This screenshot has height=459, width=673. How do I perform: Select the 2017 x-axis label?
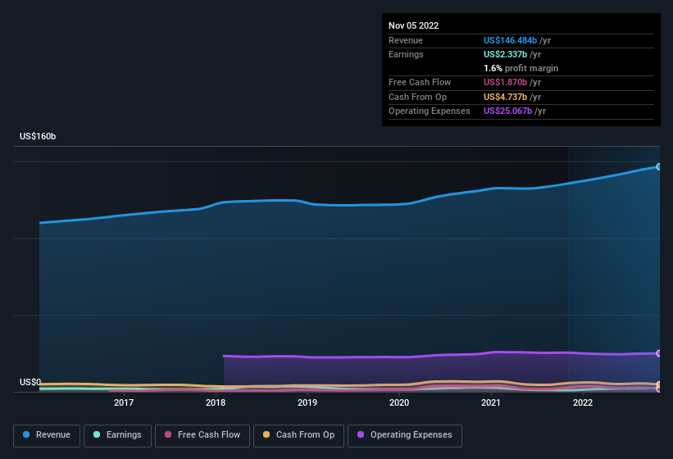coord(124,402)
